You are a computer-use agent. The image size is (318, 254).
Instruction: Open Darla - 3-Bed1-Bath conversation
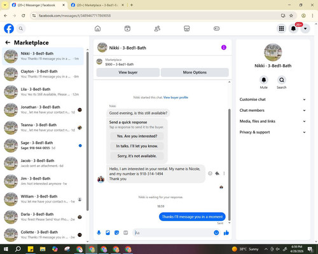[43, 217]
